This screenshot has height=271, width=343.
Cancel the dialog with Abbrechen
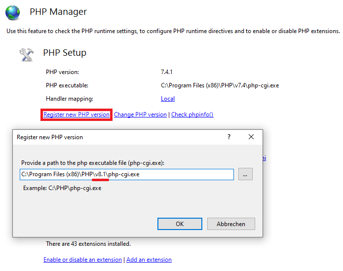point(231,224)
